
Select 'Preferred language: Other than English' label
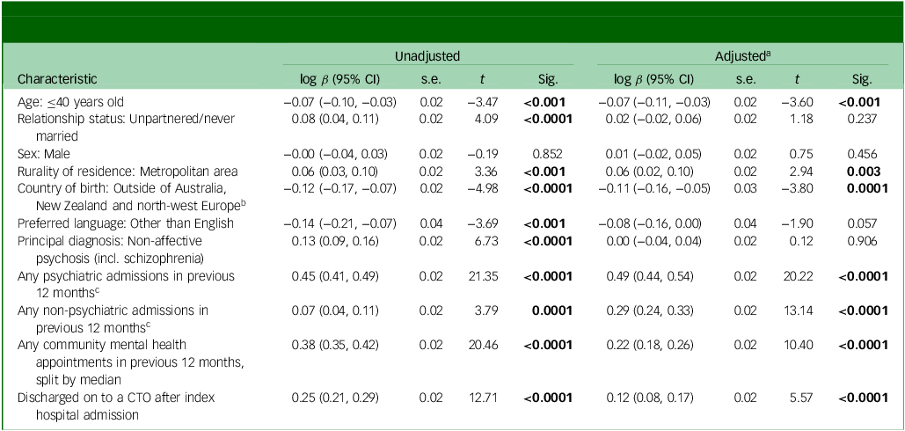coord(126,223)
